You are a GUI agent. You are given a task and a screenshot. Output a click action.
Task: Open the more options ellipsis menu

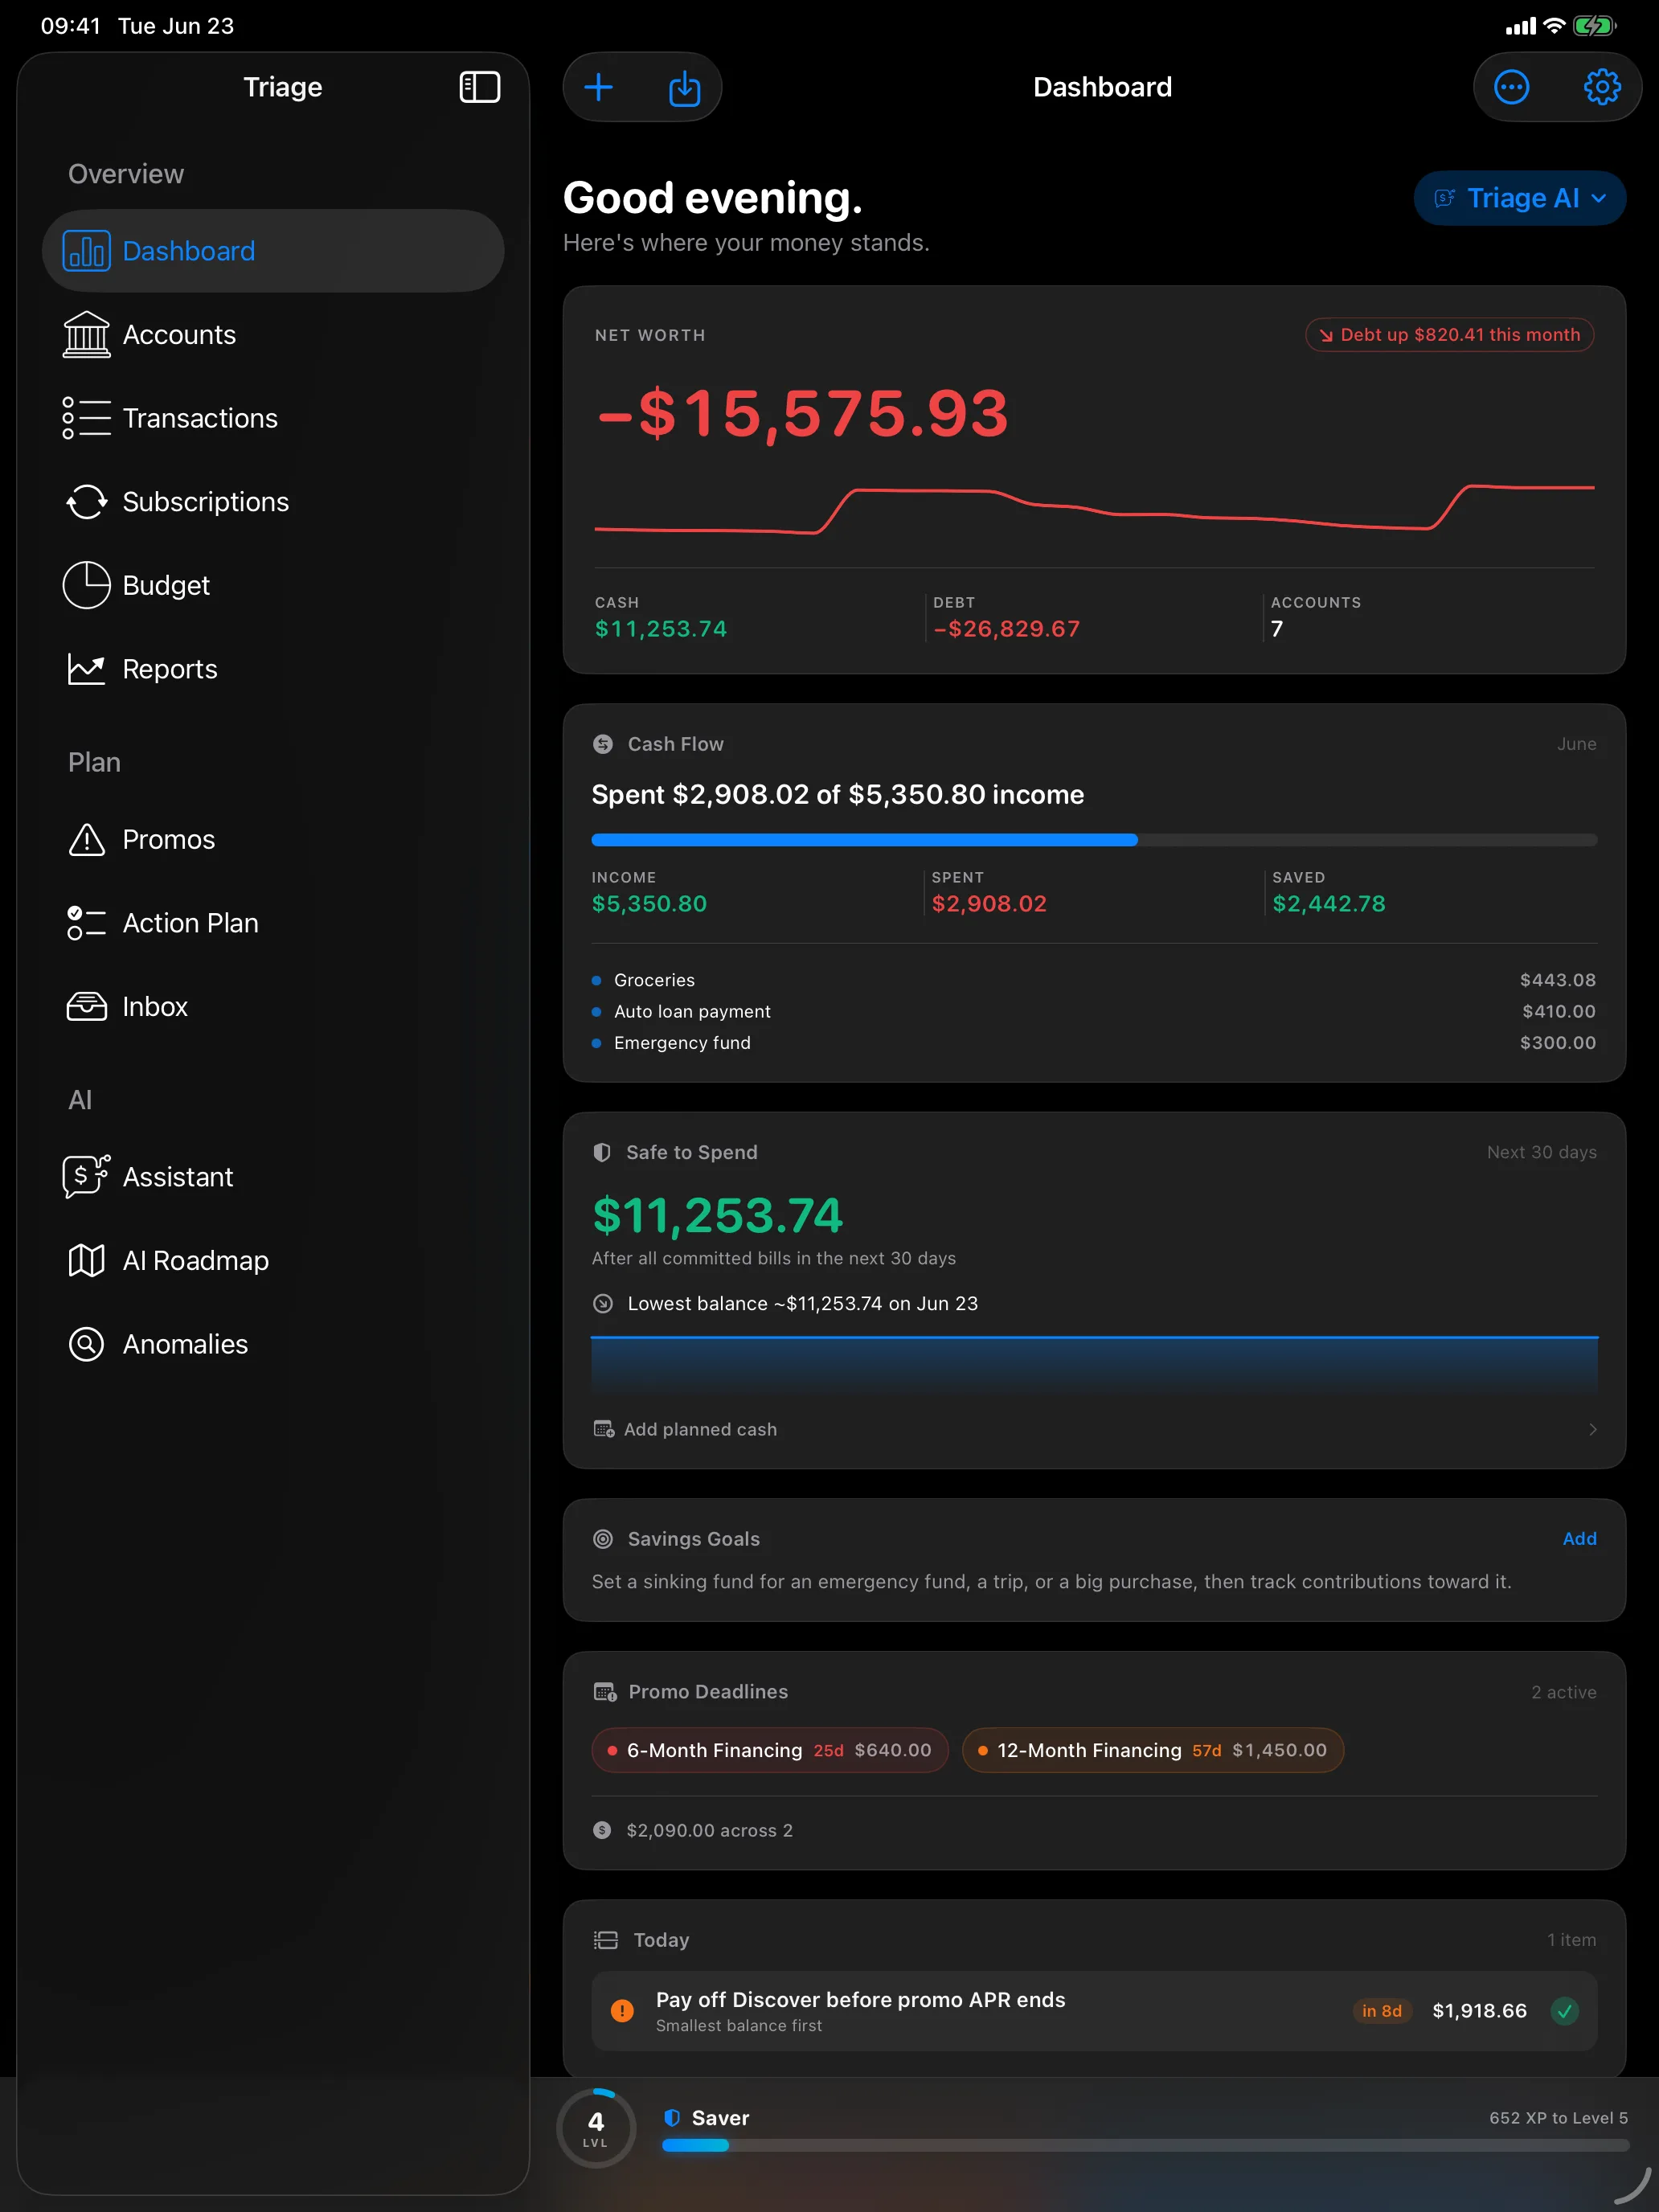1511,87
